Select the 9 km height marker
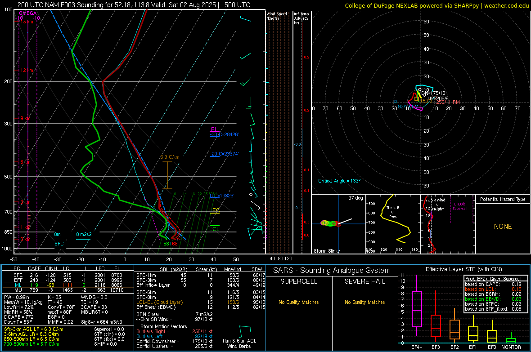Image resolution: width=531 pixels, height=352 pixels. coord(25,119)
